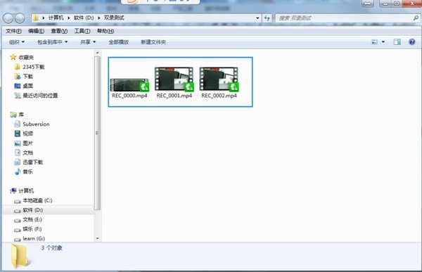422x272 pixels.
Task: Open the 组织 dropdown menu
Action: pos(17,42)
